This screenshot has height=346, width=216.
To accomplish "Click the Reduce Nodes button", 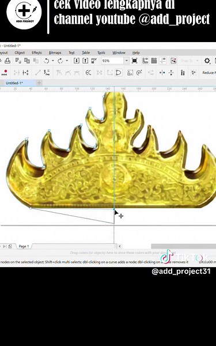I will point(209,73).
